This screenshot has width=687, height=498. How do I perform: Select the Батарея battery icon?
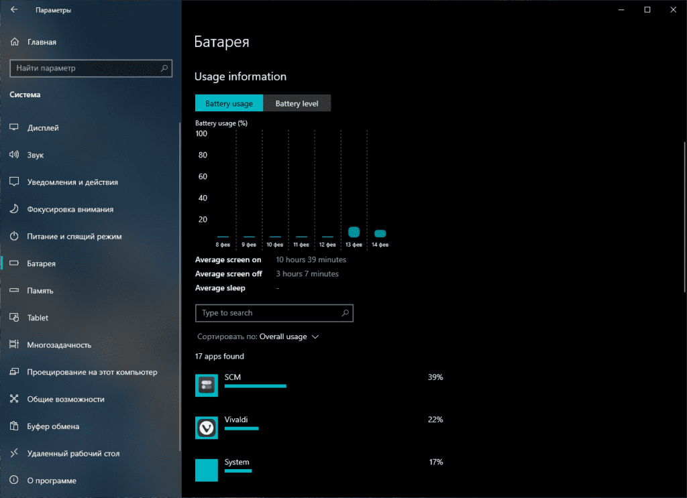[14, 263]
